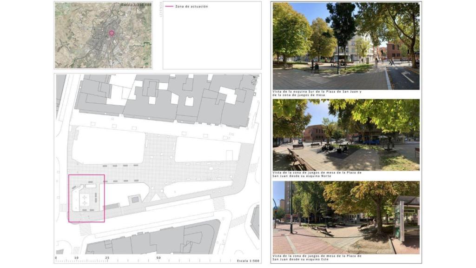Click the vertical LEYENDA label
This screenshot has height=268, width=476.
161,9
